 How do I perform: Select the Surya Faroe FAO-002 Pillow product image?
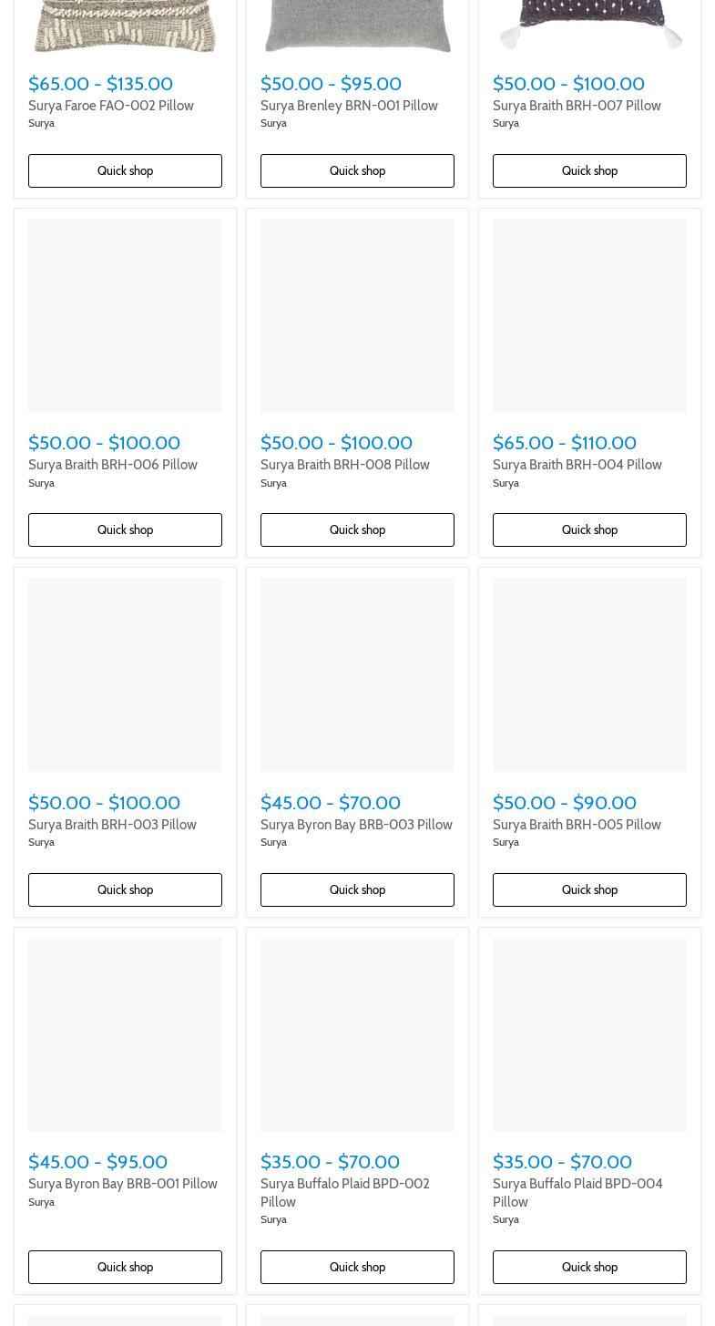tap(125, 26)
